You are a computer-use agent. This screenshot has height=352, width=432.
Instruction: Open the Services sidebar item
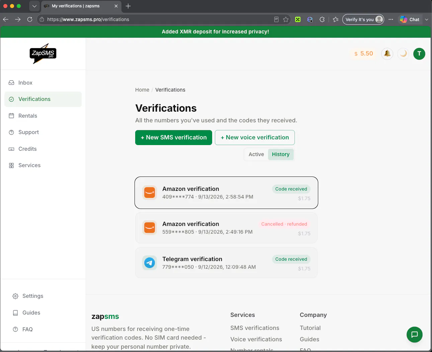click(x=43, y=165)
